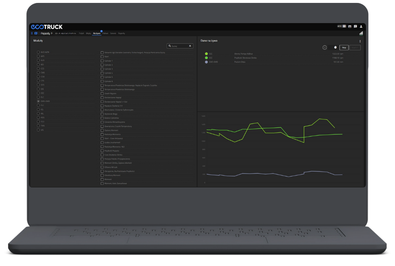This screenshot has width=395, height=266.
Task: Click the green swatch for Obroty Pompy AdBlue
Action: 206,54
